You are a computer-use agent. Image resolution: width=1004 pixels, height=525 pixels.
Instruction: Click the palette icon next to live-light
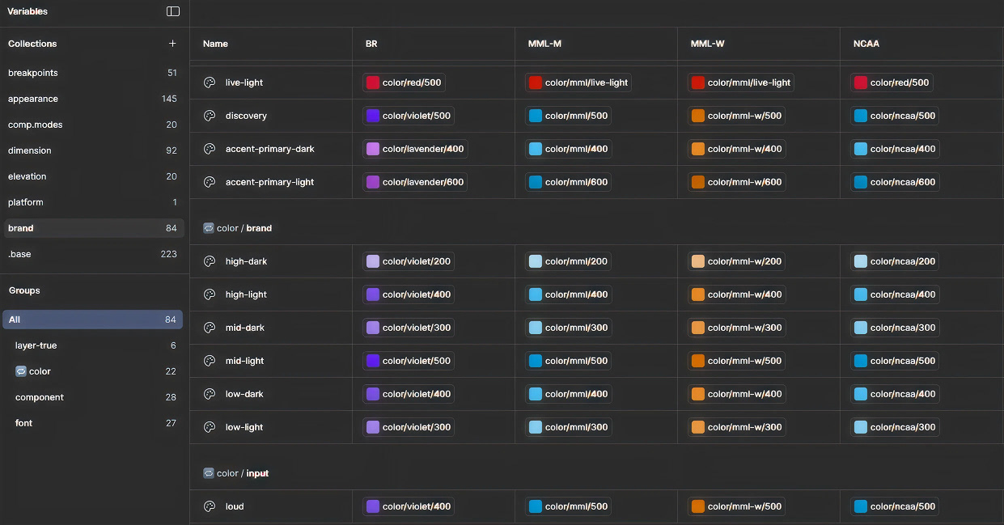tap(210, 83)
